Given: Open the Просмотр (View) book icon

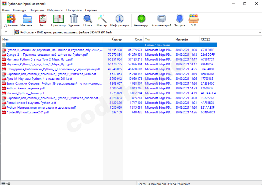Looking at the screenshot, I should pyautogui.click(x=58, y=19).
